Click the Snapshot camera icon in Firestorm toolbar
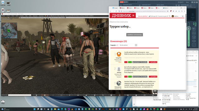The height and width of the screenshot is (111, 199). [x=128, y=95]
